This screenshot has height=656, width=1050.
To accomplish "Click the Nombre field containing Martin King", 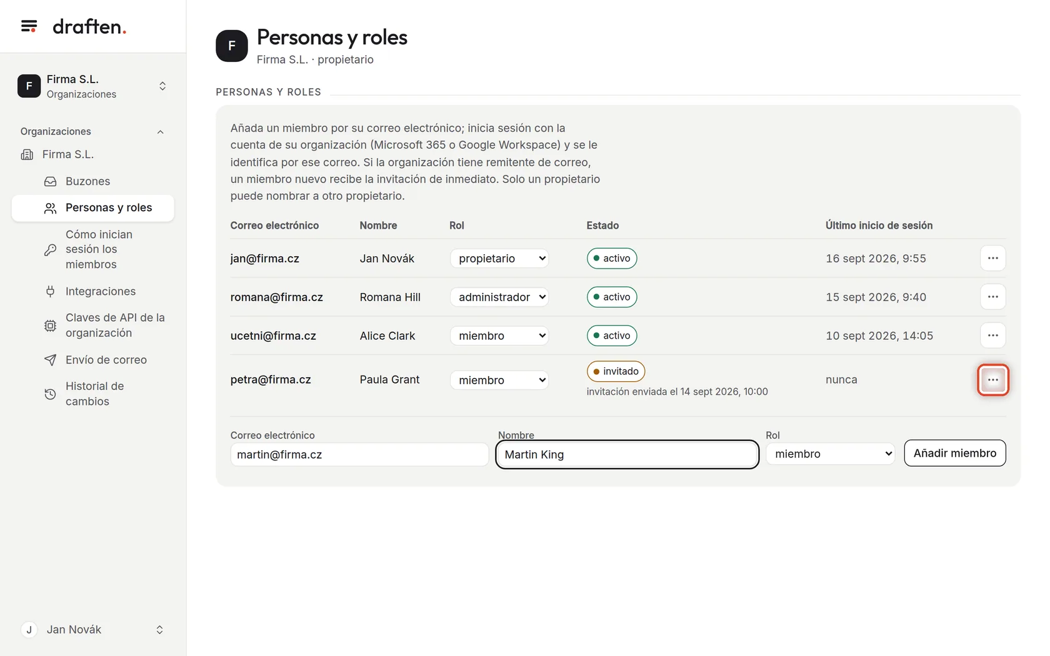I will [x=627, y=454].
